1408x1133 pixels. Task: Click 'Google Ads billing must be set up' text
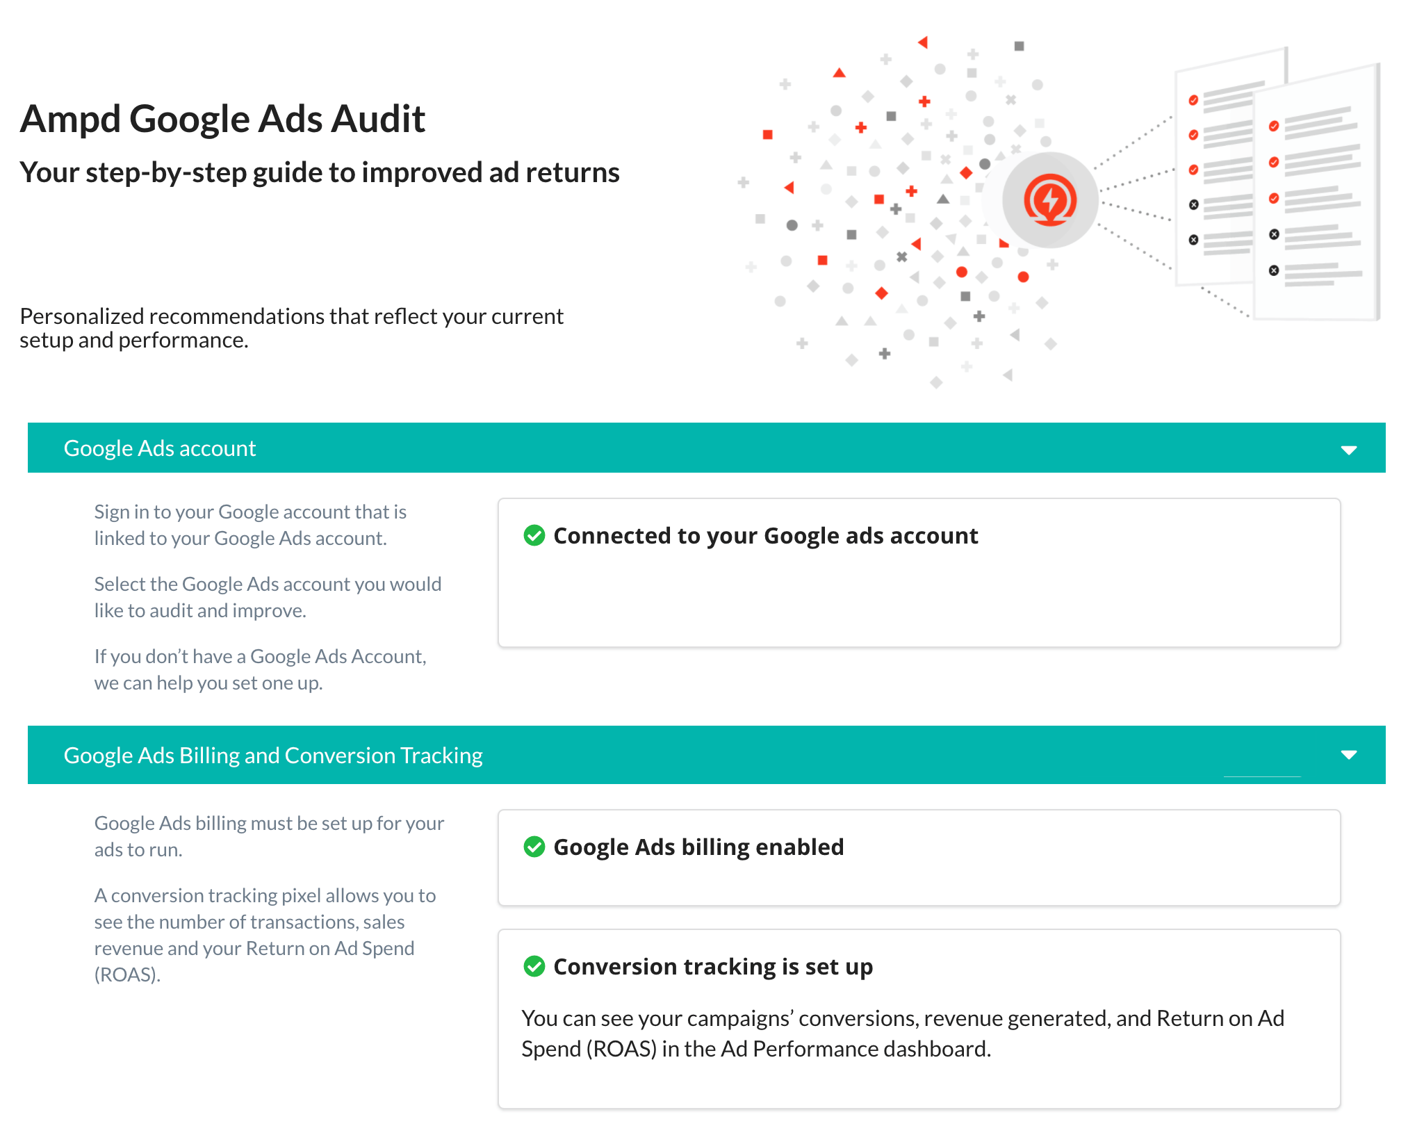point(269,836)
